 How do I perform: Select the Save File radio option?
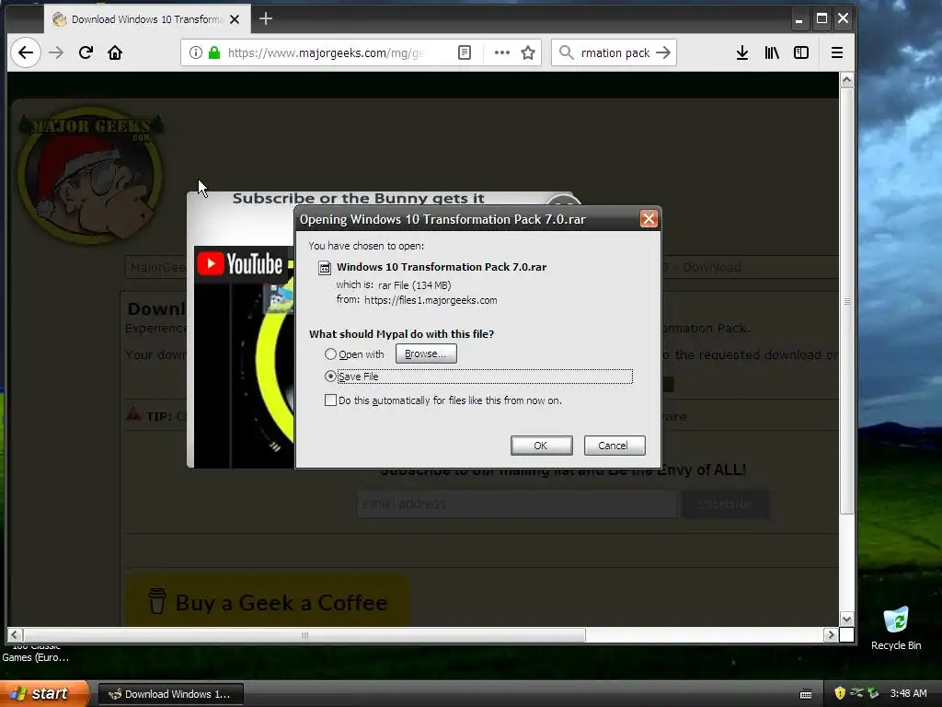tap(330, 377)
